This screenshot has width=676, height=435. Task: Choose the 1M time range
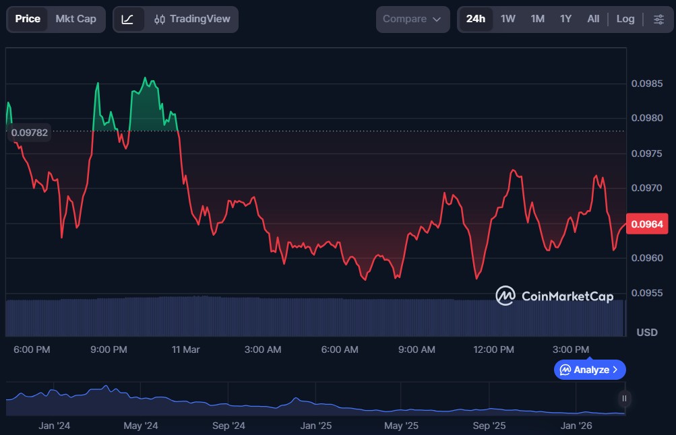(537, 19)
